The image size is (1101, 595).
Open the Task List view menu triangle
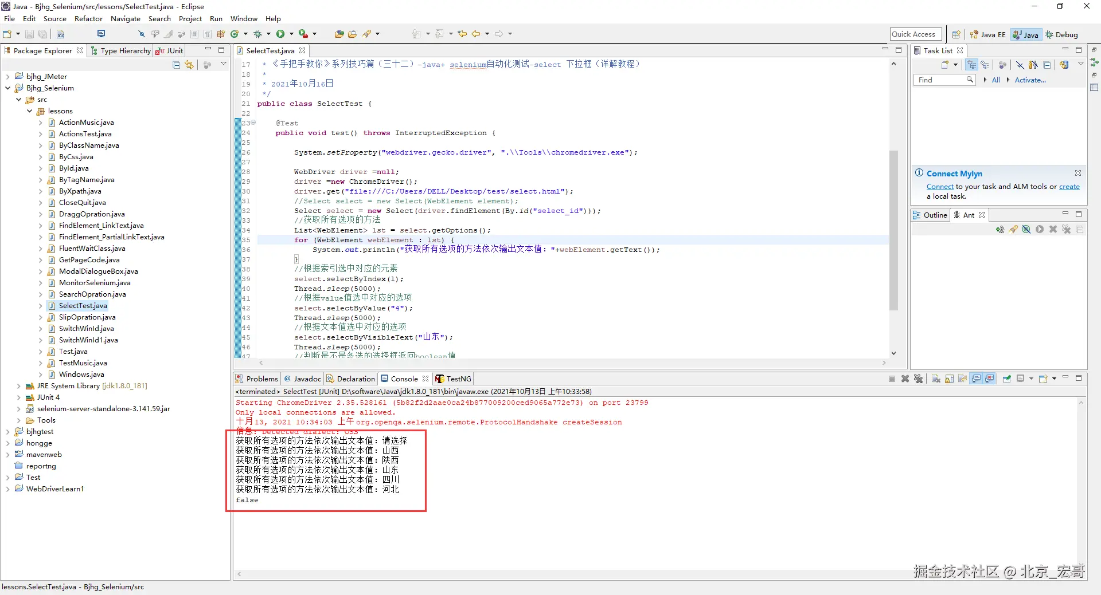click(x=1081, y=64)
